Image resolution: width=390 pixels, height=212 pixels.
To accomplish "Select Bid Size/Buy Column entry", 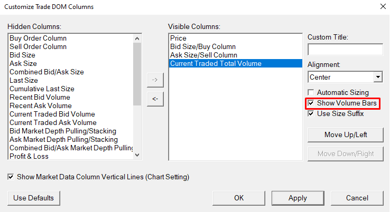I will pyautogui.click(x=203, y=47).
